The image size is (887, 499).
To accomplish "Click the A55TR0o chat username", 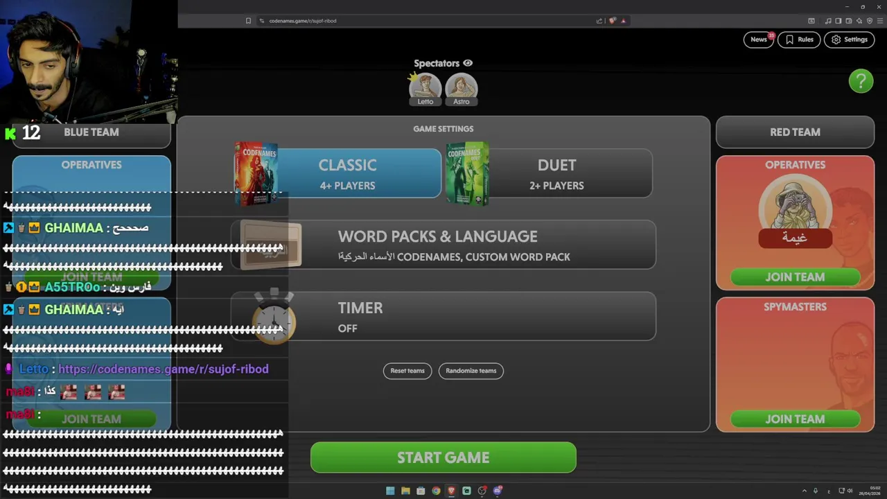I will (72, 287).
